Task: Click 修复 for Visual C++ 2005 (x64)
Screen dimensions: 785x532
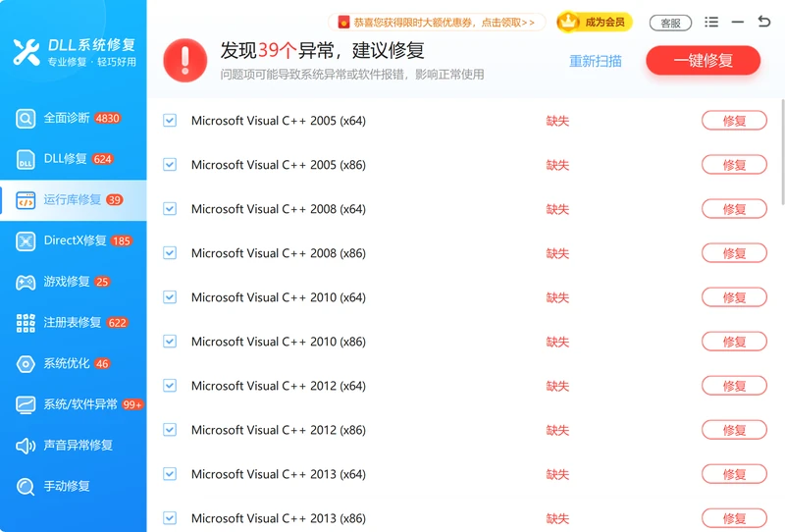Action: click(734, 120)
